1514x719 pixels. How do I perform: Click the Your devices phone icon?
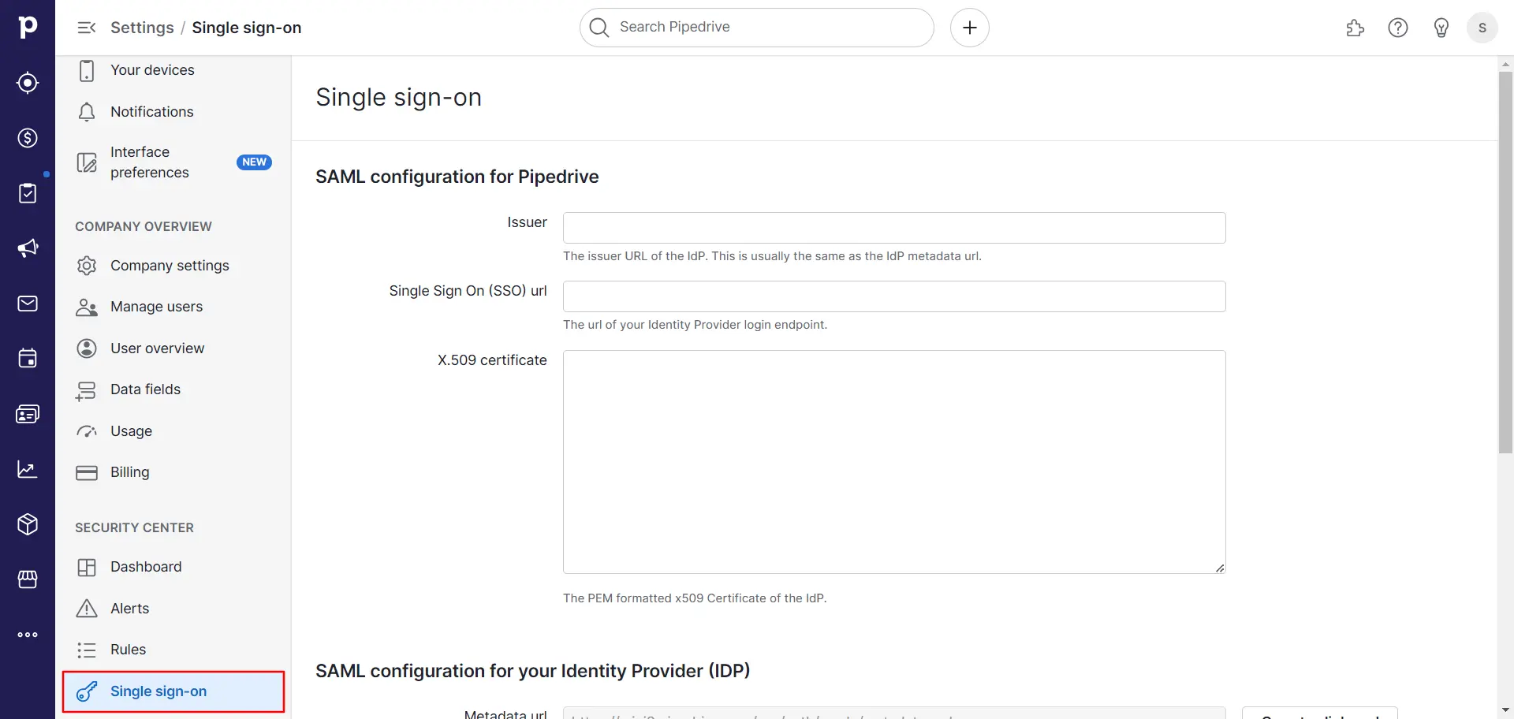click(x=87, y=70)
